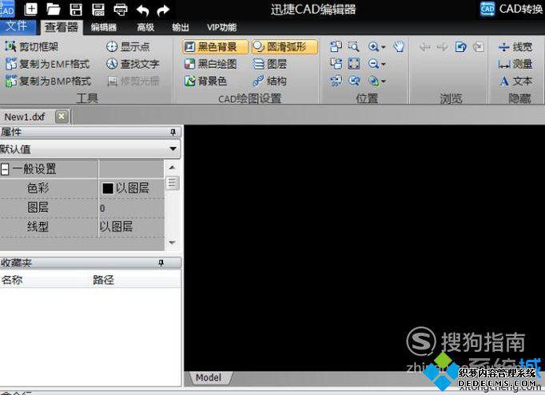Sort favorites by 路径 column
Image resolution: width=545 pixels, height=395 pixels.
click(x=136, y=280)
